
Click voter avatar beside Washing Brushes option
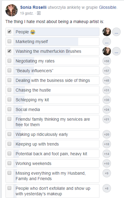(107, 51)
